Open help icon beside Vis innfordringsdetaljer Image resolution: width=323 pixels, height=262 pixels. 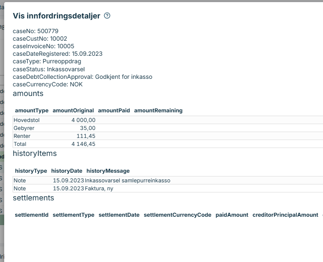[x=107, y=16]
